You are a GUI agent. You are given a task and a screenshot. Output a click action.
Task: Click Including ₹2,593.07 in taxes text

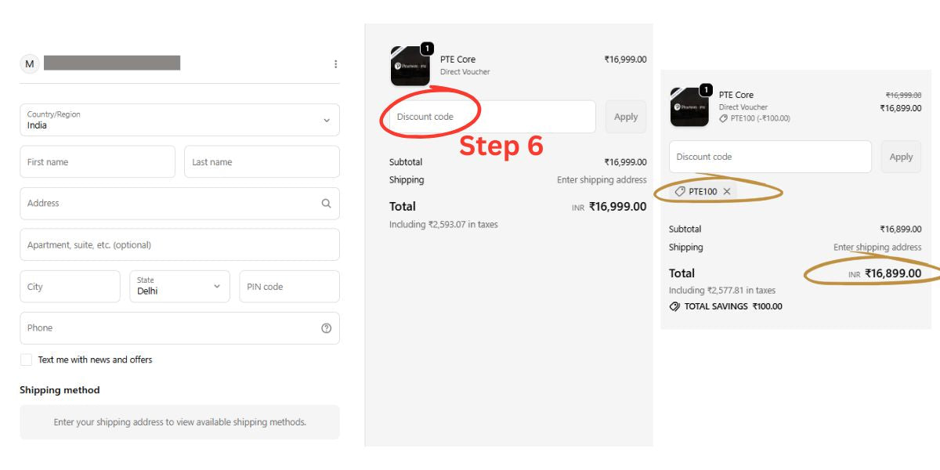pos(443,224)
